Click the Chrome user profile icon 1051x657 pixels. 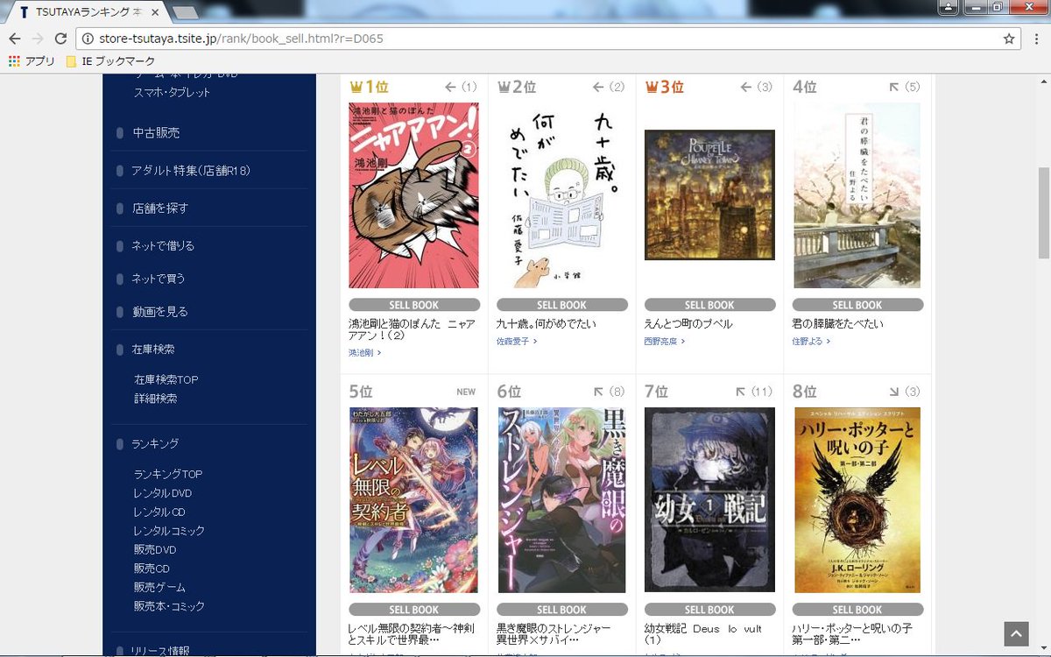click(x=949, y=7)
